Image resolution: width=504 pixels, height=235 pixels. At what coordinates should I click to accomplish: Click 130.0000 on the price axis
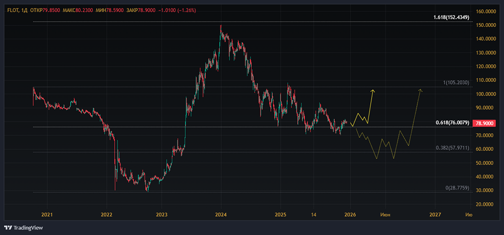[486, 53]
